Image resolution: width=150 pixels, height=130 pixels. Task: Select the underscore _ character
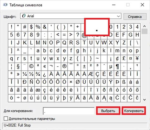25,51
